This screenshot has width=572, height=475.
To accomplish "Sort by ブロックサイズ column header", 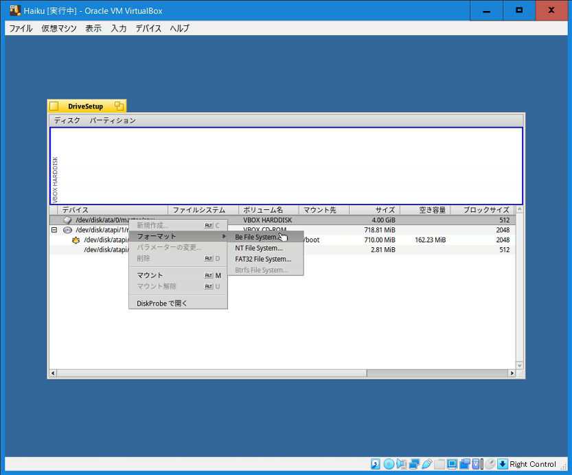I will pyautogui.click(x=482, y=210).
